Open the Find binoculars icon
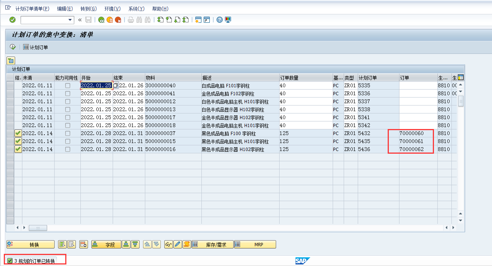Screen dimensions: 492x266 (x=139, y=19)
